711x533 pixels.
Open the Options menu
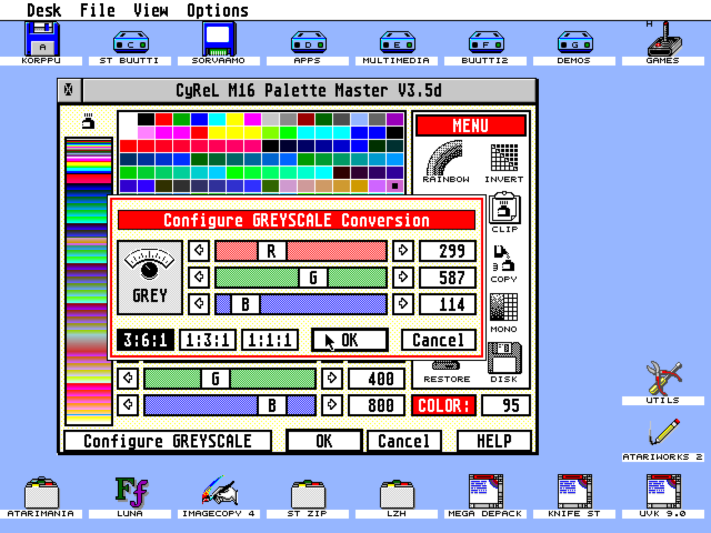(x=217, y=9)
